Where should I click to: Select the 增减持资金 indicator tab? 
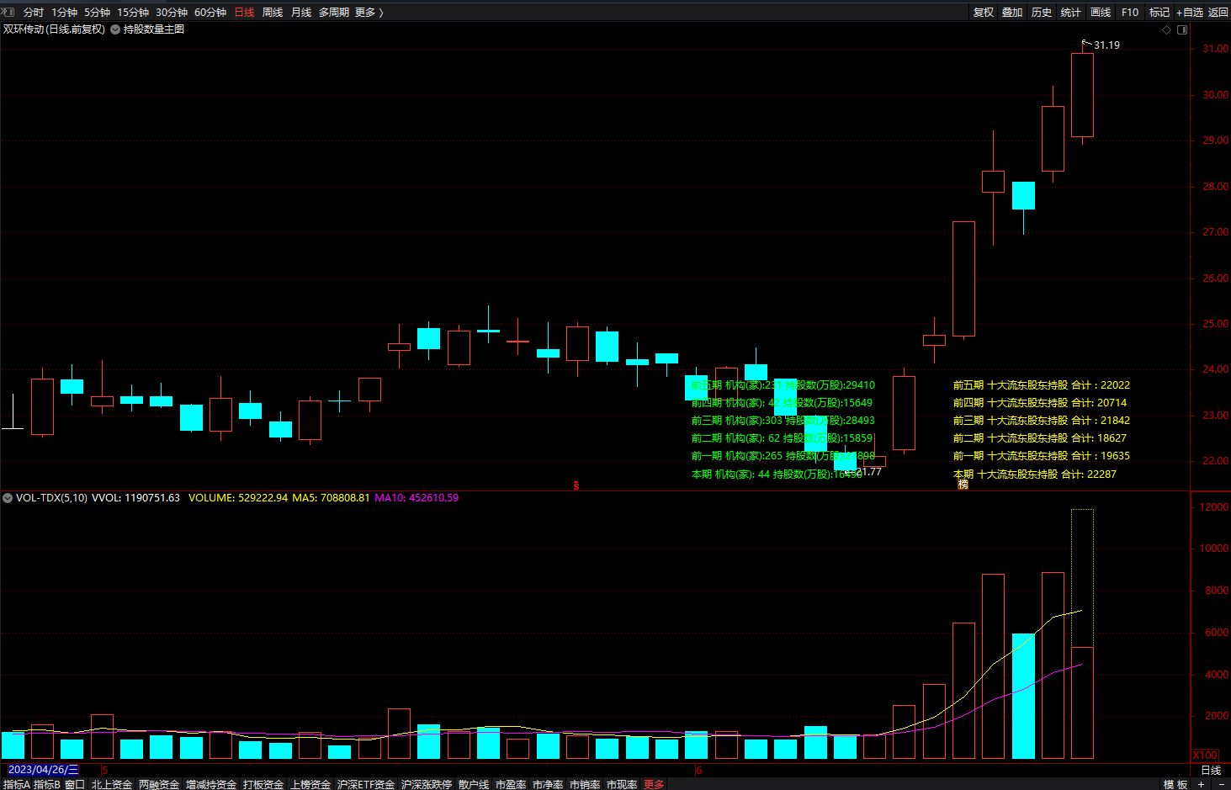[x=211, y=784]
